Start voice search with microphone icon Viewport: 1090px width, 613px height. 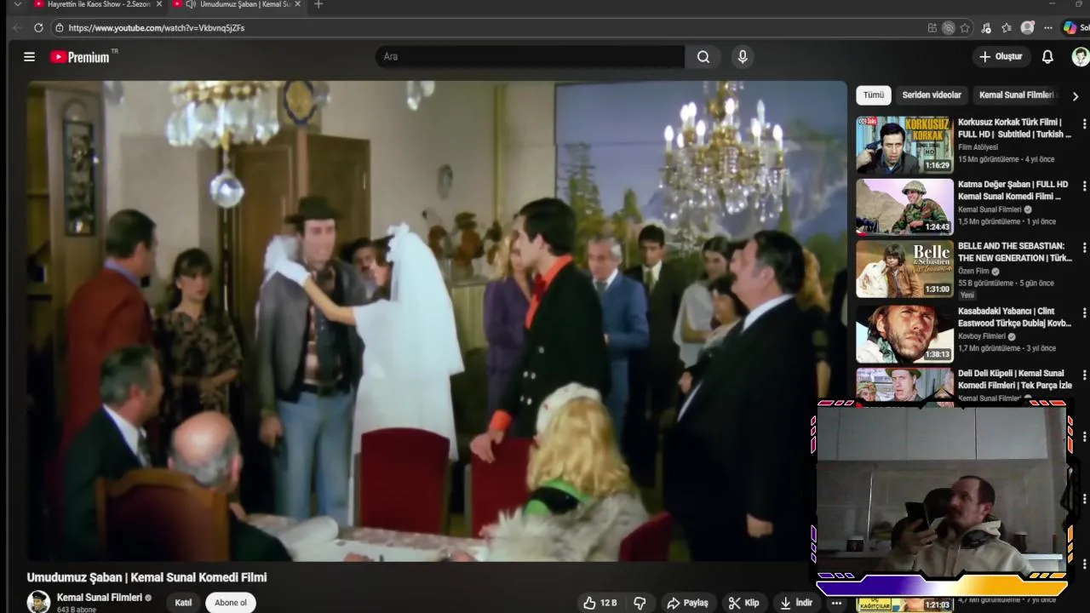pos(743,57)
